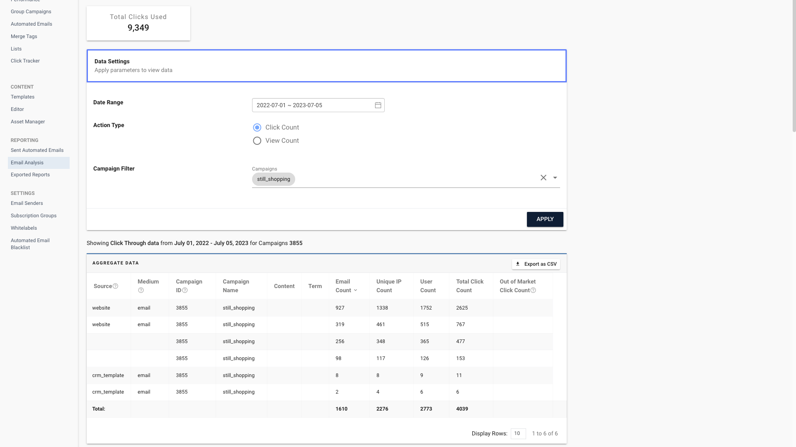Screen dimensions: 796x447
Task: Click the Date Range input field
Action: coord(311,105)
